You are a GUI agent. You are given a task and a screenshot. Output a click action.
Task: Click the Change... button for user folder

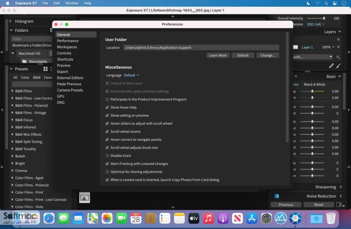point(268,56)
